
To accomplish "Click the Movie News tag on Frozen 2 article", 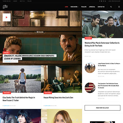I will click(7, 93).
